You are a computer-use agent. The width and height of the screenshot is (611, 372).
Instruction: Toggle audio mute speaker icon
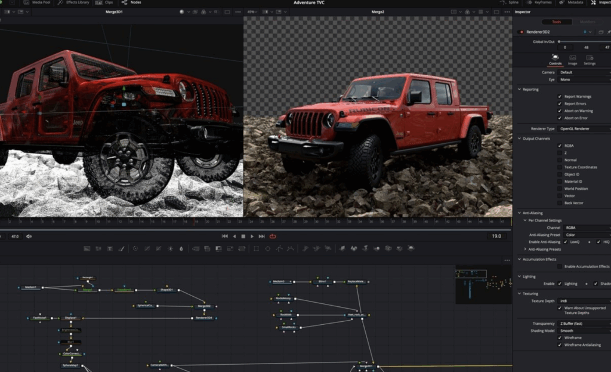pyautogui.click(x=29, y=236)
